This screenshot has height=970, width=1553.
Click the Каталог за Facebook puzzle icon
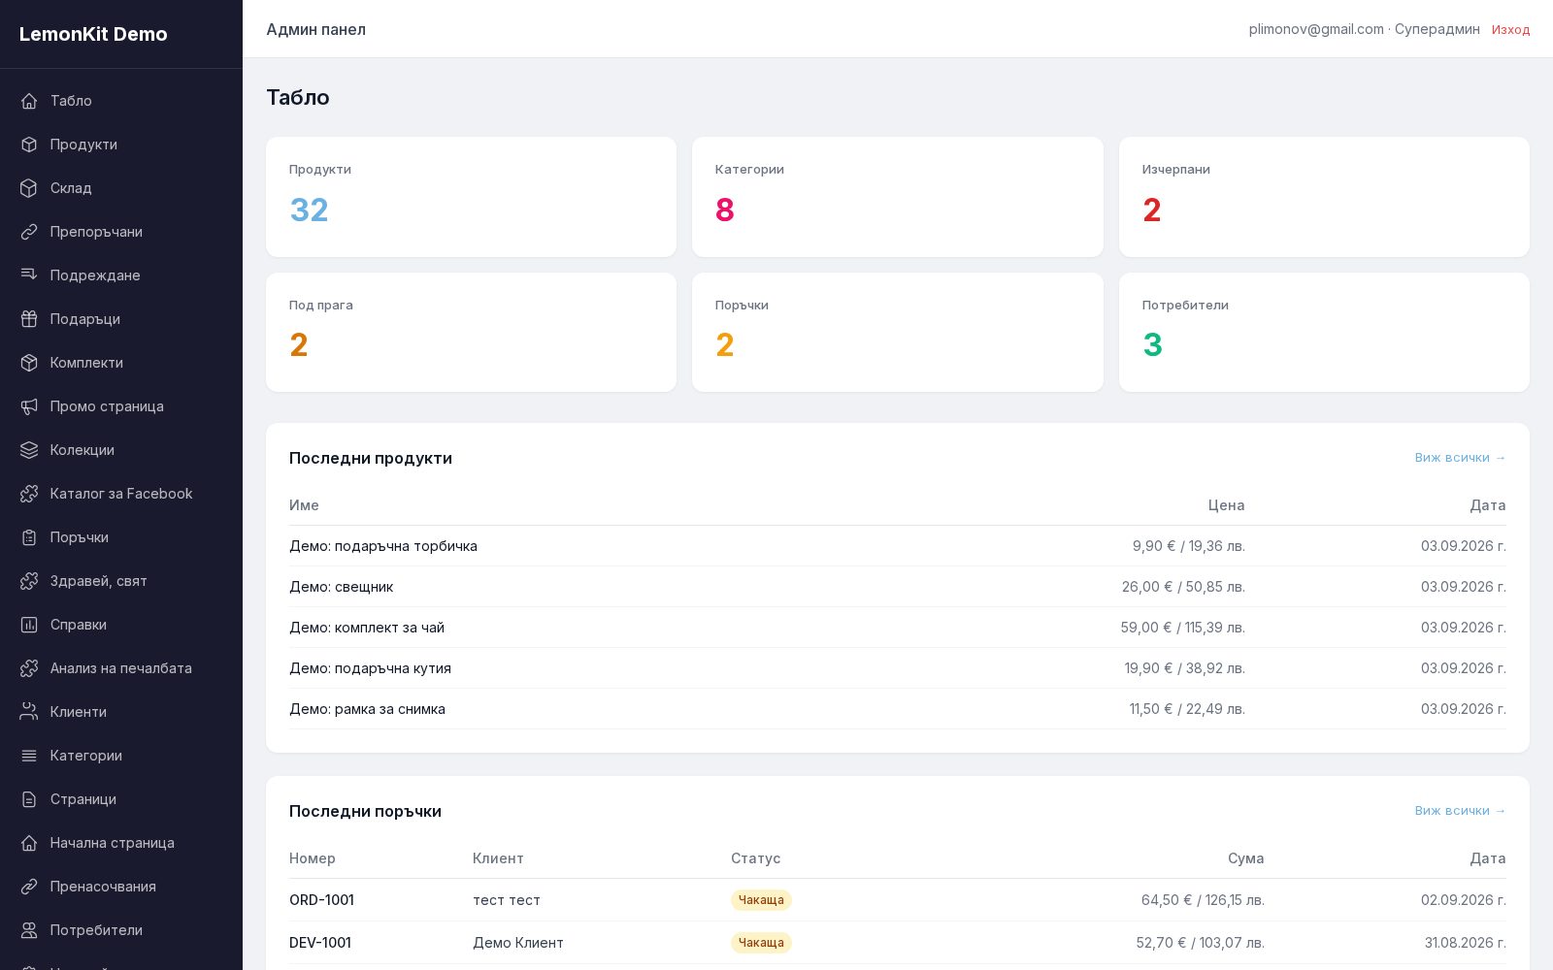click(x=29, y=494)
